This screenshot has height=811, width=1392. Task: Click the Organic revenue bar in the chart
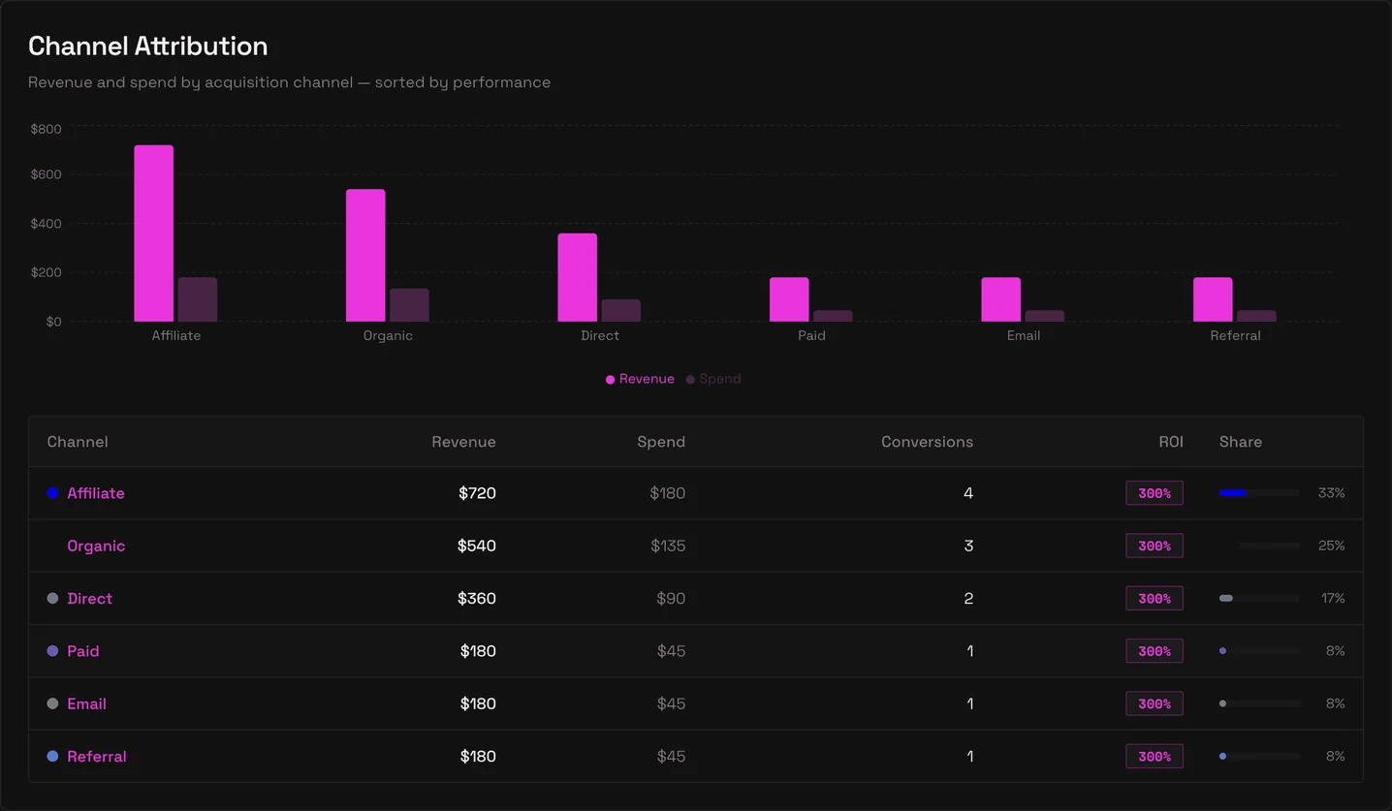[365, 256]
